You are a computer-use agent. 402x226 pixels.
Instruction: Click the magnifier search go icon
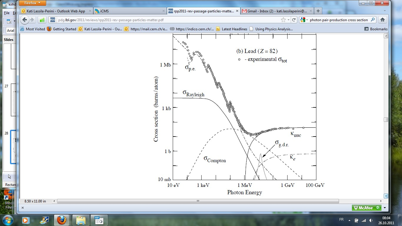click(373, 20)
